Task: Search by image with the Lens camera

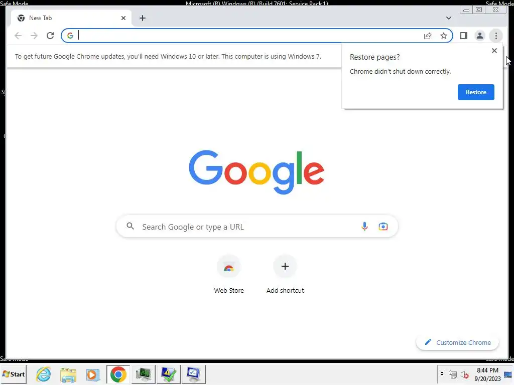Action: [x=383, y=226]
